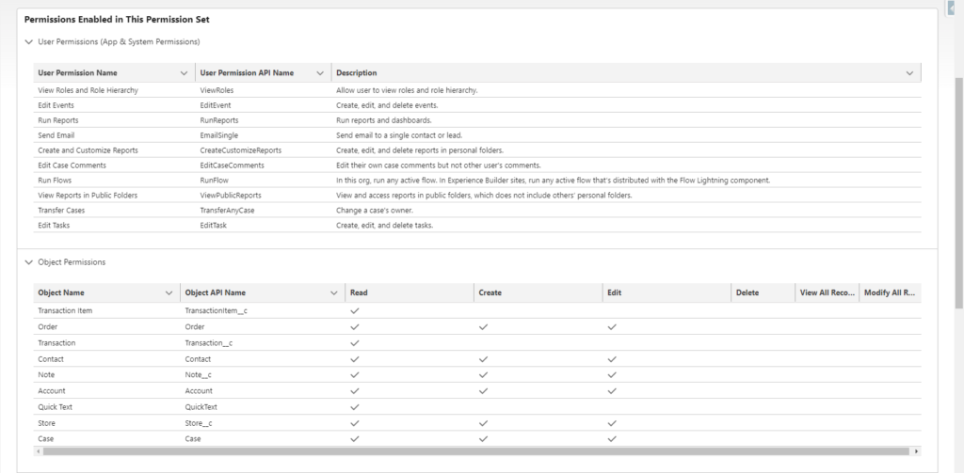Image resolution: width=964 pixels, height=473 pixels.
Task: Click Edit checkmark for Contact row
Action: click(x=612, y=359)
